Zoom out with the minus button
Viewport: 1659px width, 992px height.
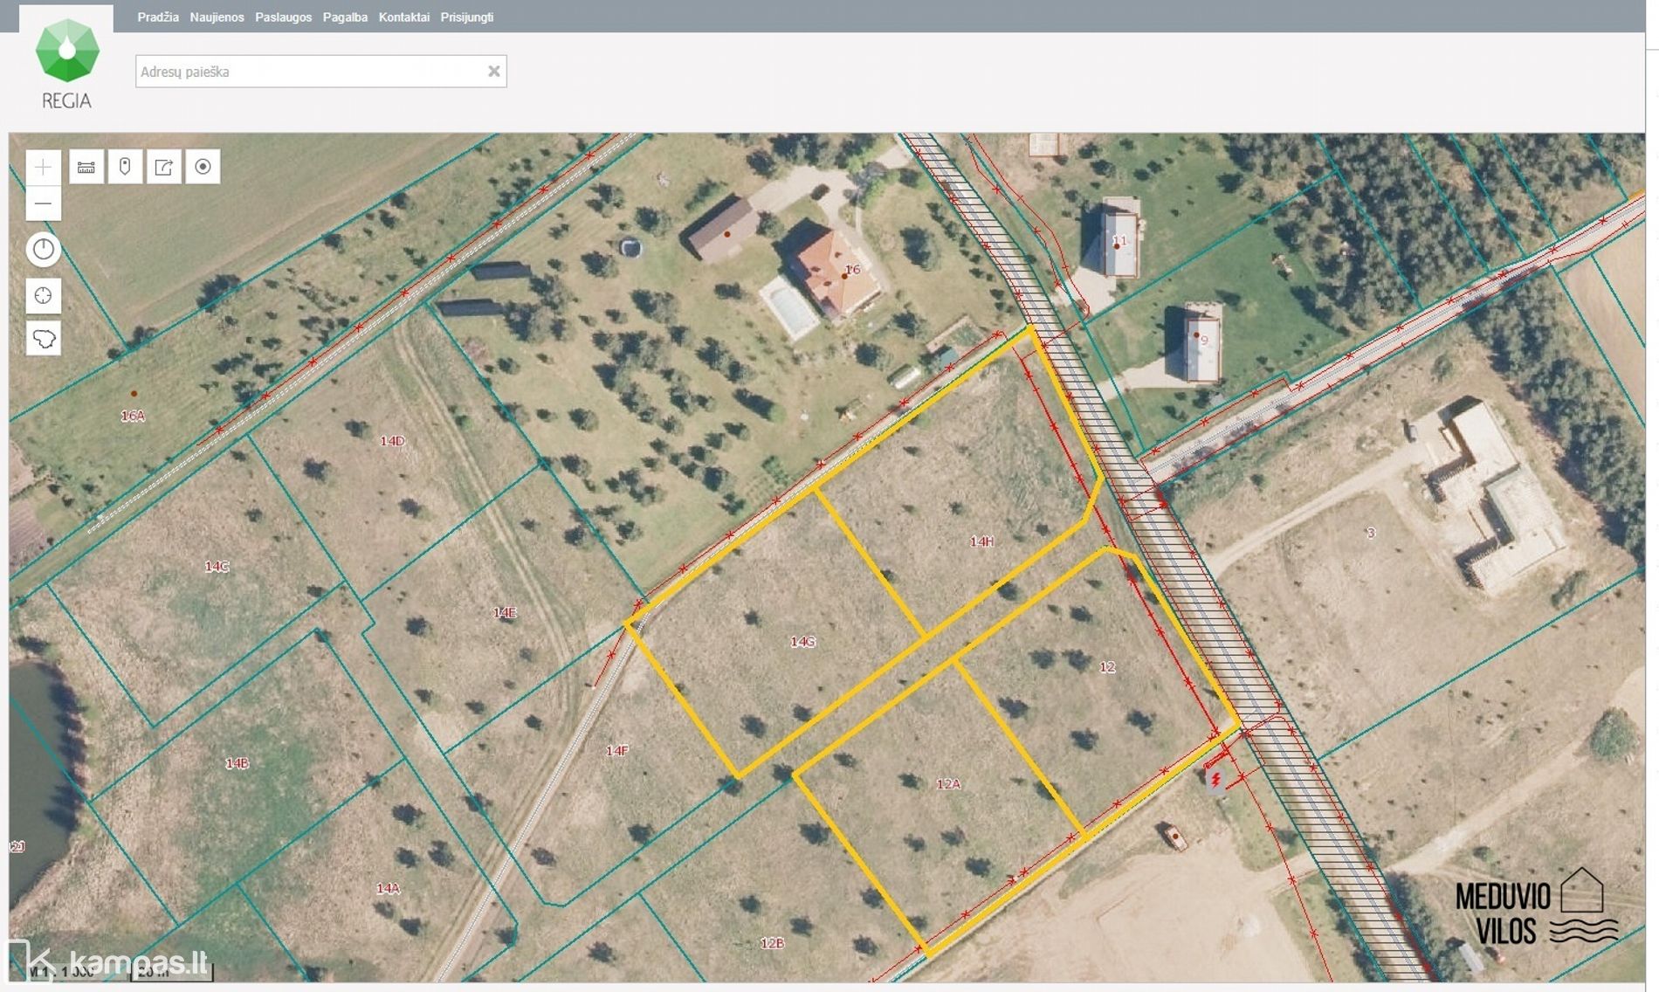click(x=43, y=203)
